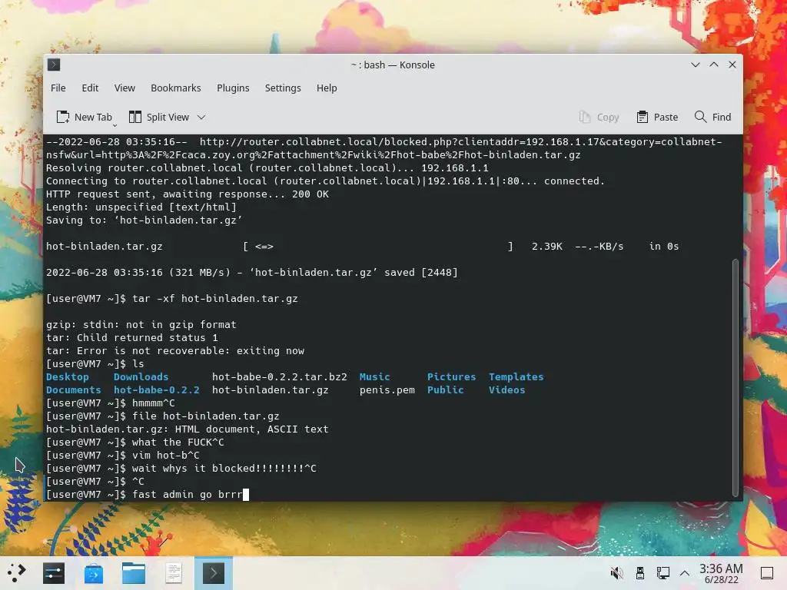
Task: Open the Bookmarks menu
Action: [176, 88]
